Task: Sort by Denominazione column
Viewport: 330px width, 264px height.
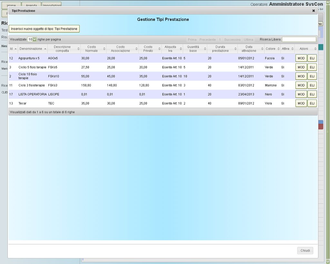Action: 33,49
